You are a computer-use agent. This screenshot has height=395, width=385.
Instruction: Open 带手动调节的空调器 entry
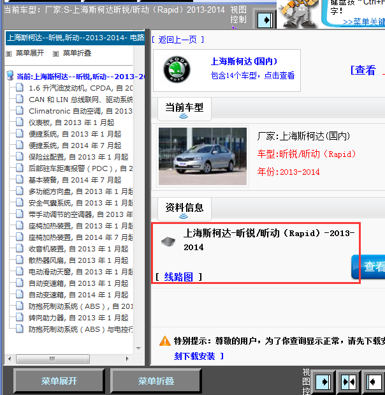coord(80,214)
